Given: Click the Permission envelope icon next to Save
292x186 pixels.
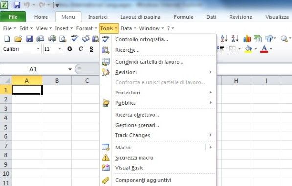Looking at the screenshot, I should point(40,39).
